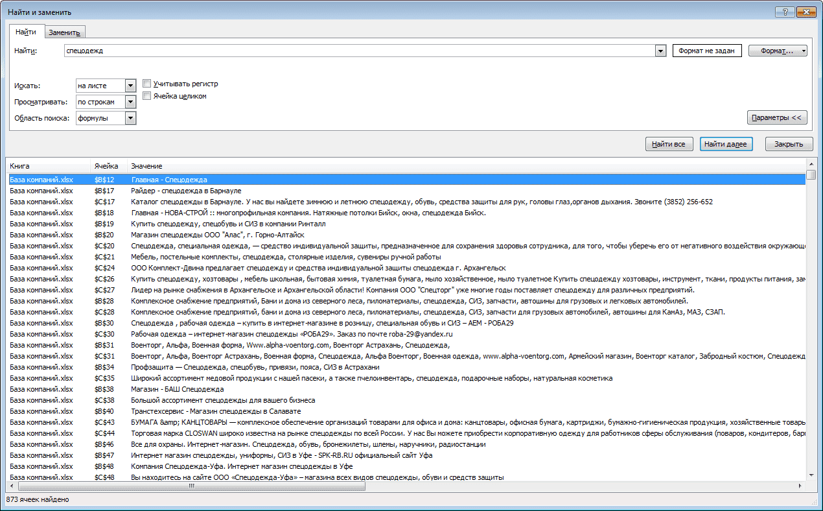The height and width of the screenshot is (511, 823).
Task: Sort results by Значение column header
Action: coord(467,167)
